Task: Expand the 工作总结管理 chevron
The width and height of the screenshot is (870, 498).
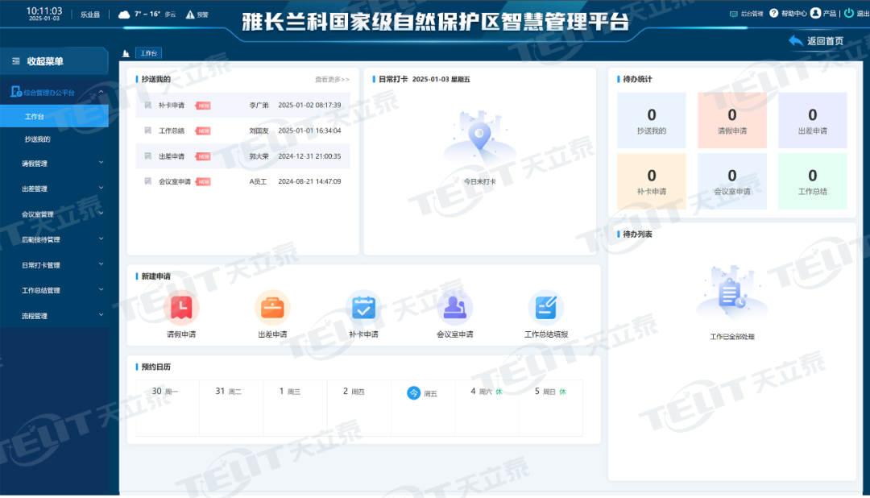Action: click(101, 290)
